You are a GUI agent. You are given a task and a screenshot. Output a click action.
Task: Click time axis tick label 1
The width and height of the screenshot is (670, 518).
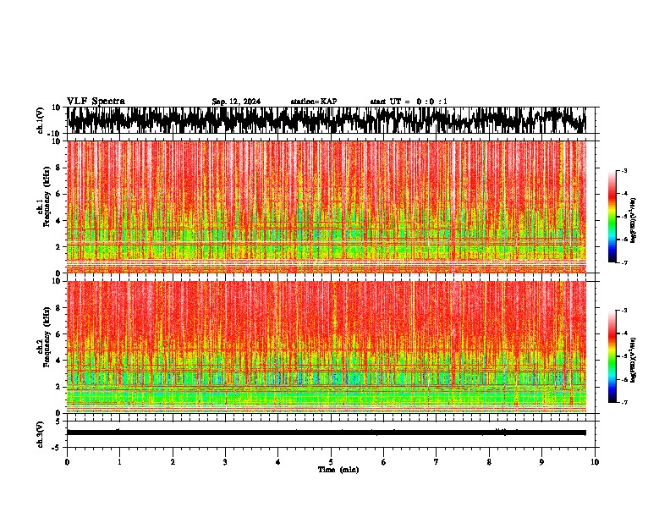tap(119, 462)
